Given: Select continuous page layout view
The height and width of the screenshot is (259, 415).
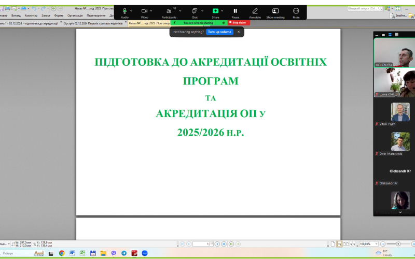Looking at the screenshot, I should (x=339, y=244).
